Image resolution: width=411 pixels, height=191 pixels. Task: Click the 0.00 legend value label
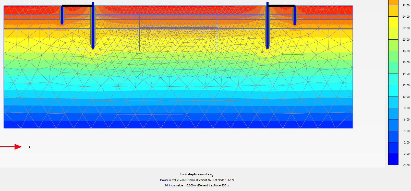pos(407,154)
